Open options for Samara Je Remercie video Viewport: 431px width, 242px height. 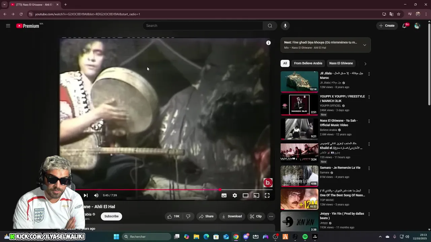pos(369,168)
